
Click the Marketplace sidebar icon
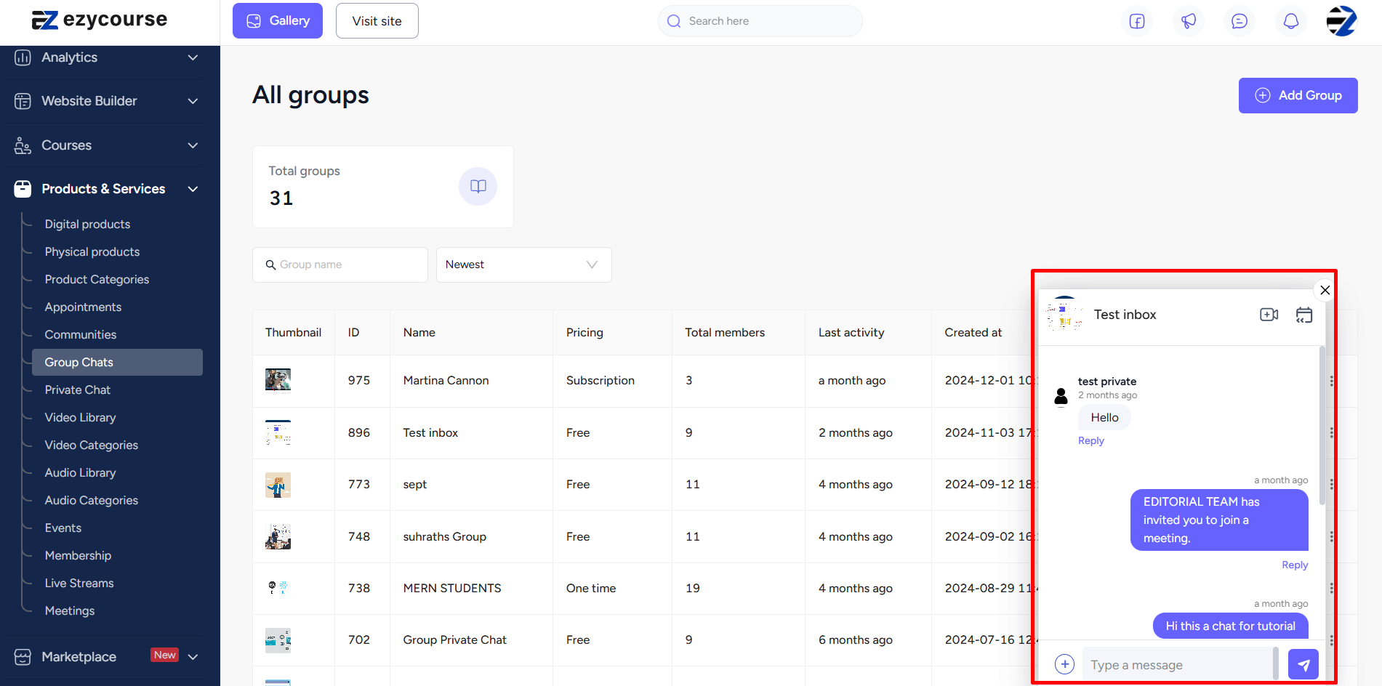23,657
